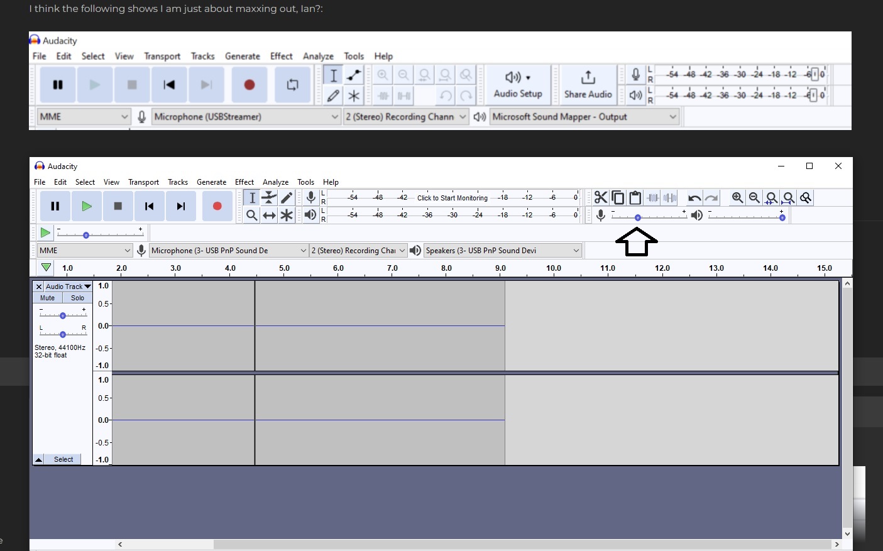Click the green Play-at-Speed button
Screen dimensions: 883x551
[45, 233]
